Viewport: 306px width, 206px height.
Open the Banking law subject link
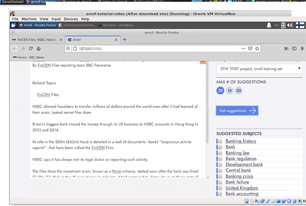[x=237, y=153]
